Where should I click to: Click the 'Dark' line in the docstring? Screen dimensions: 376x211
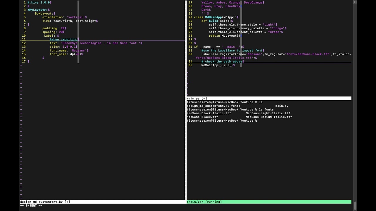206,10
